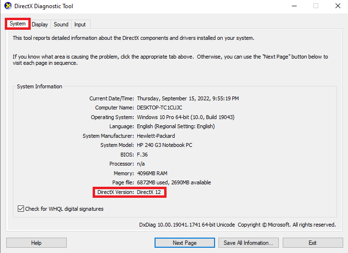Viewport: 348px width, 253px height.
Task: Click HP 240 G3 Notebook PC value
Action: [x=165, y=145]
